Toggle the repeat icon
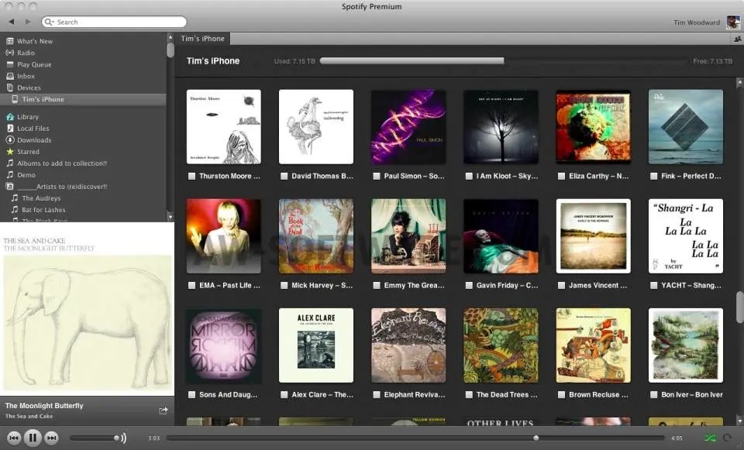 pyautogui.click(x=728, y=438)
